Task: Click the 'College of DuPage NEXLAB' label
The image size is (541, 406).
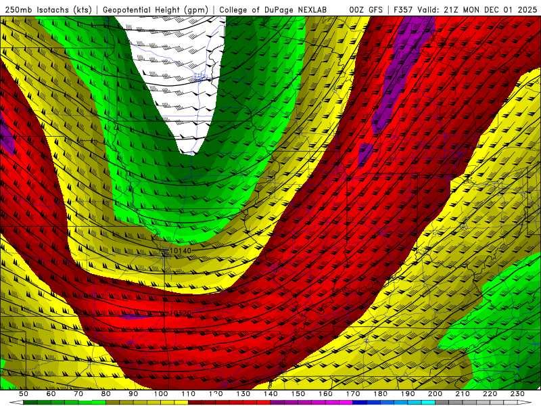Action: click(x=273, y=9)
